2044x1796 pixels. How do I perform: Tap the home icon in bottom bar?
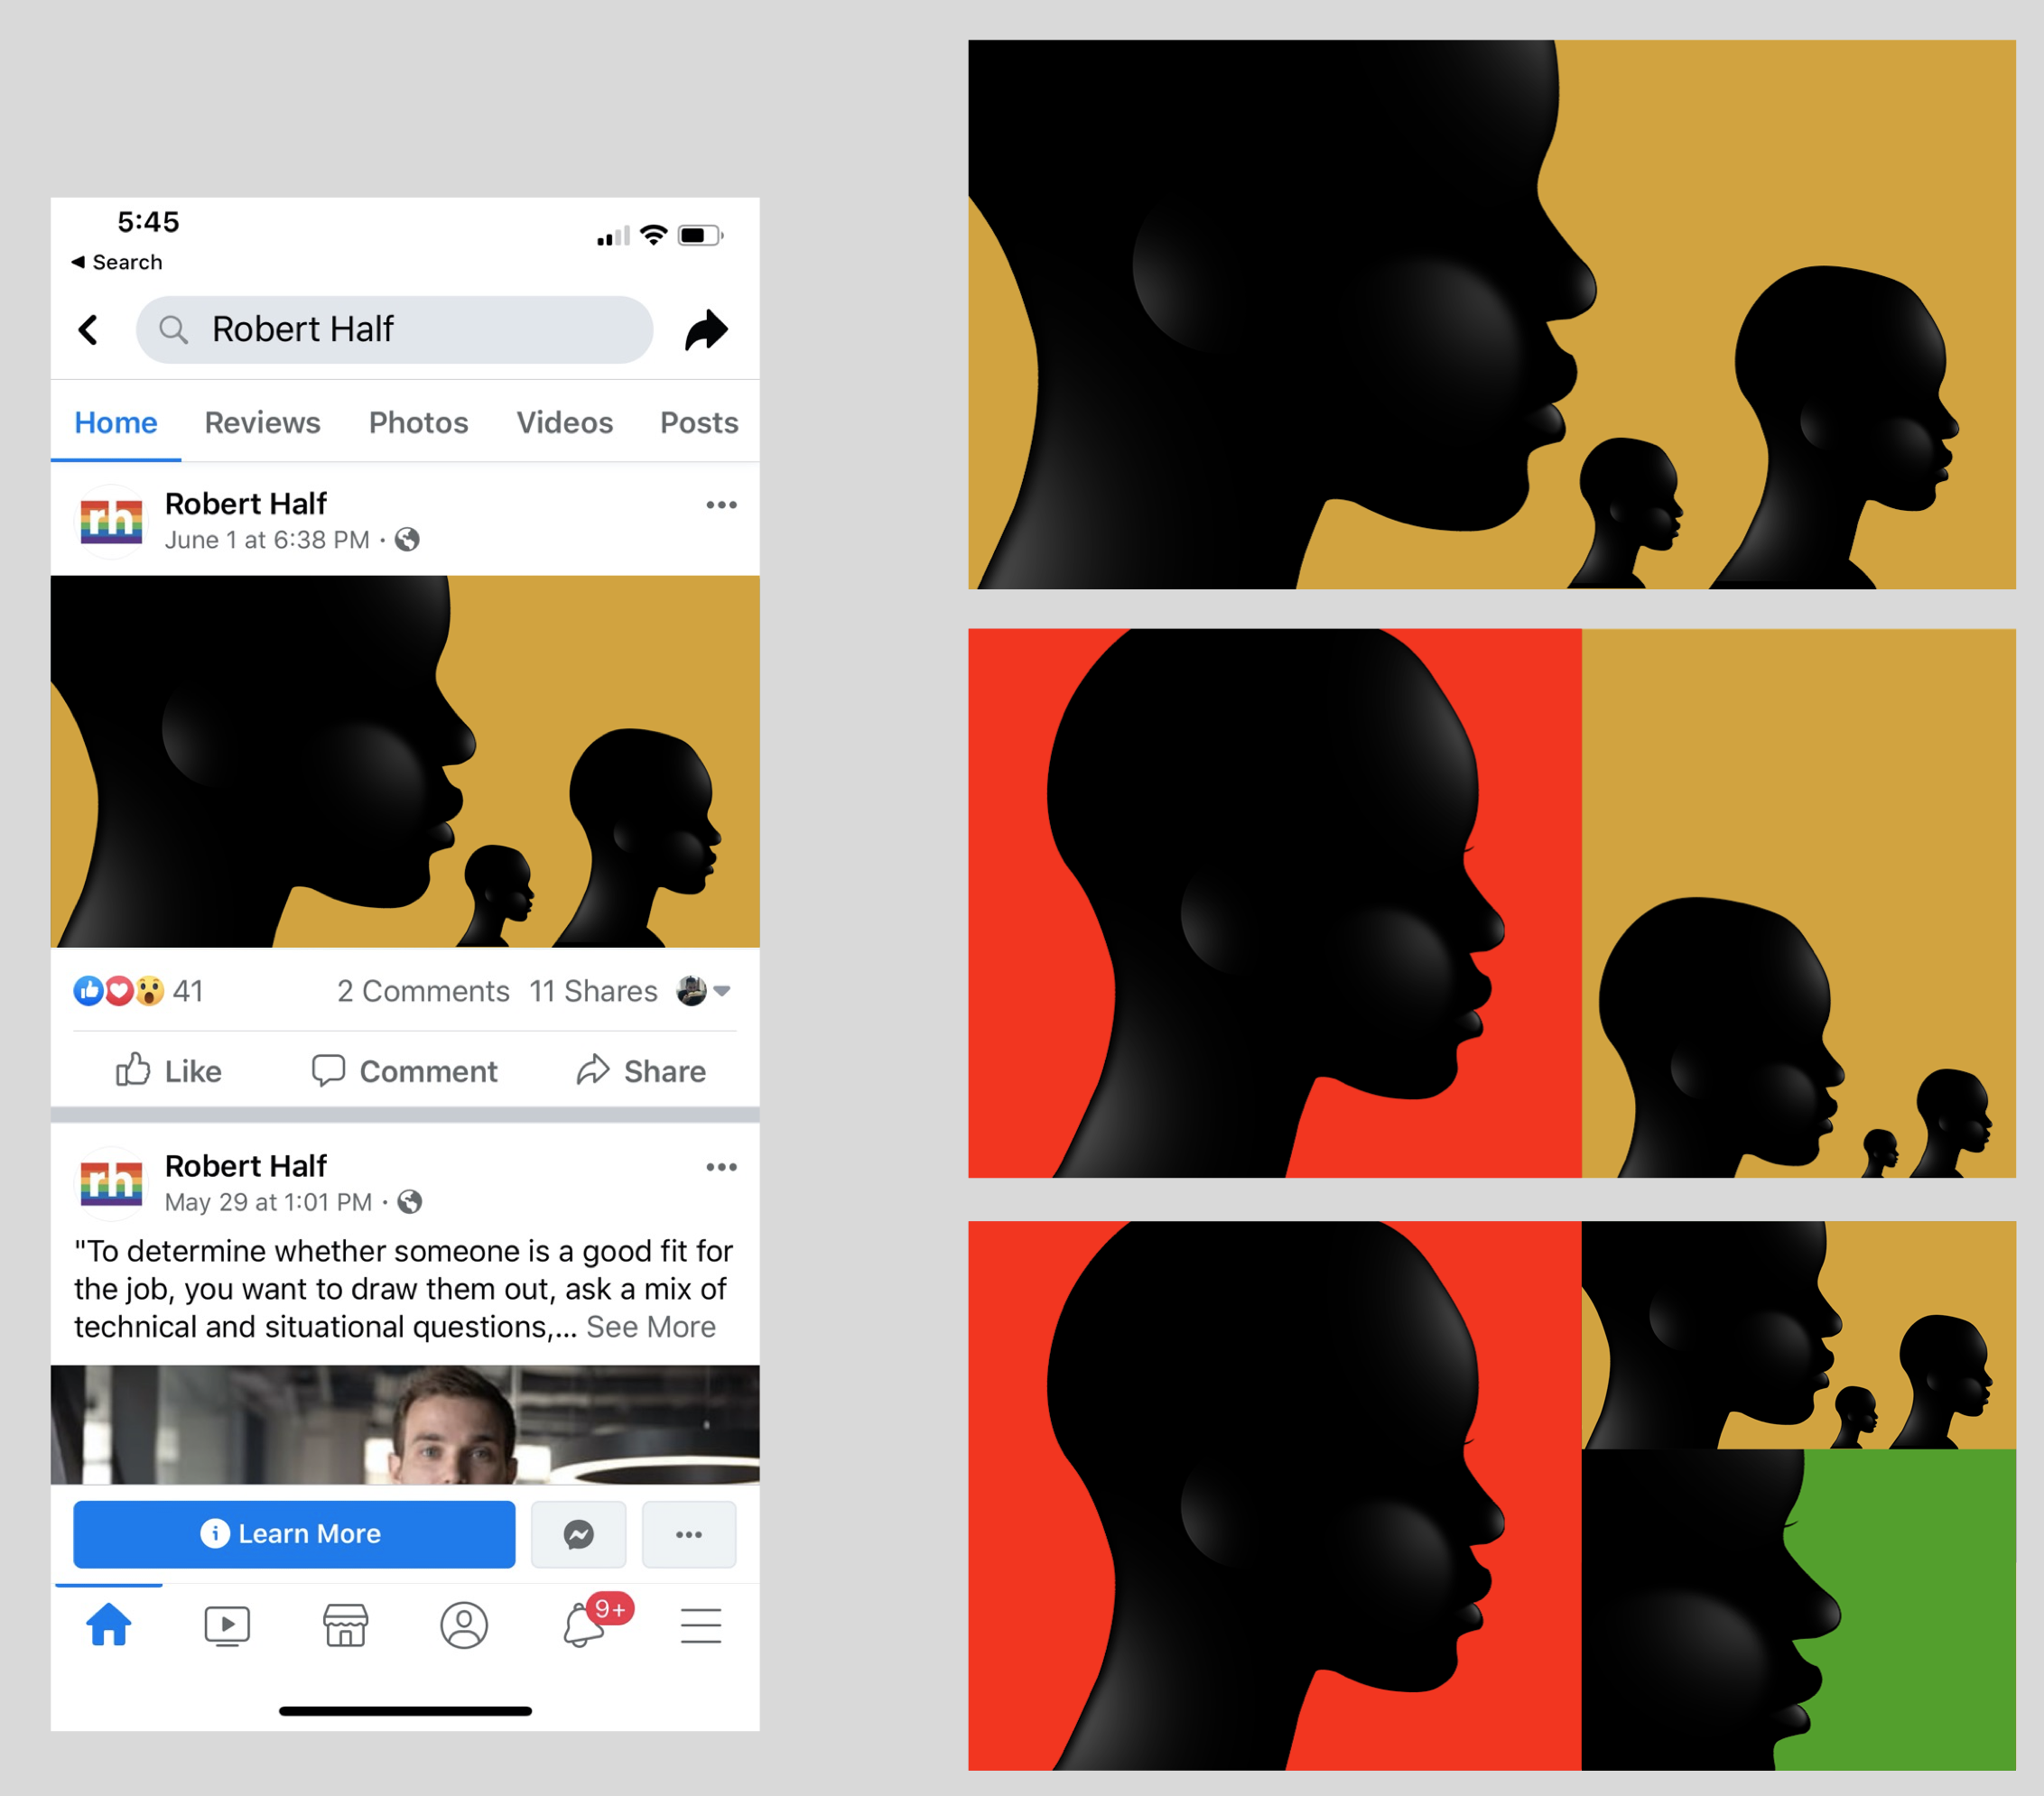[109, 1625]
